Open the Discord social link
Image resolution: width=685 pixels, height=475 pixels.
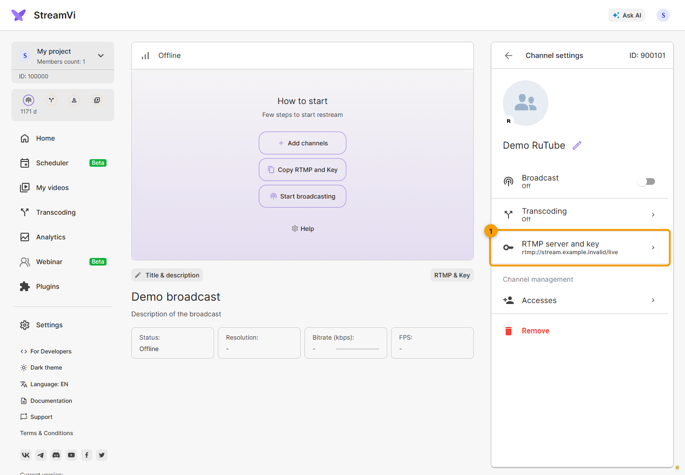coord(56,455)
